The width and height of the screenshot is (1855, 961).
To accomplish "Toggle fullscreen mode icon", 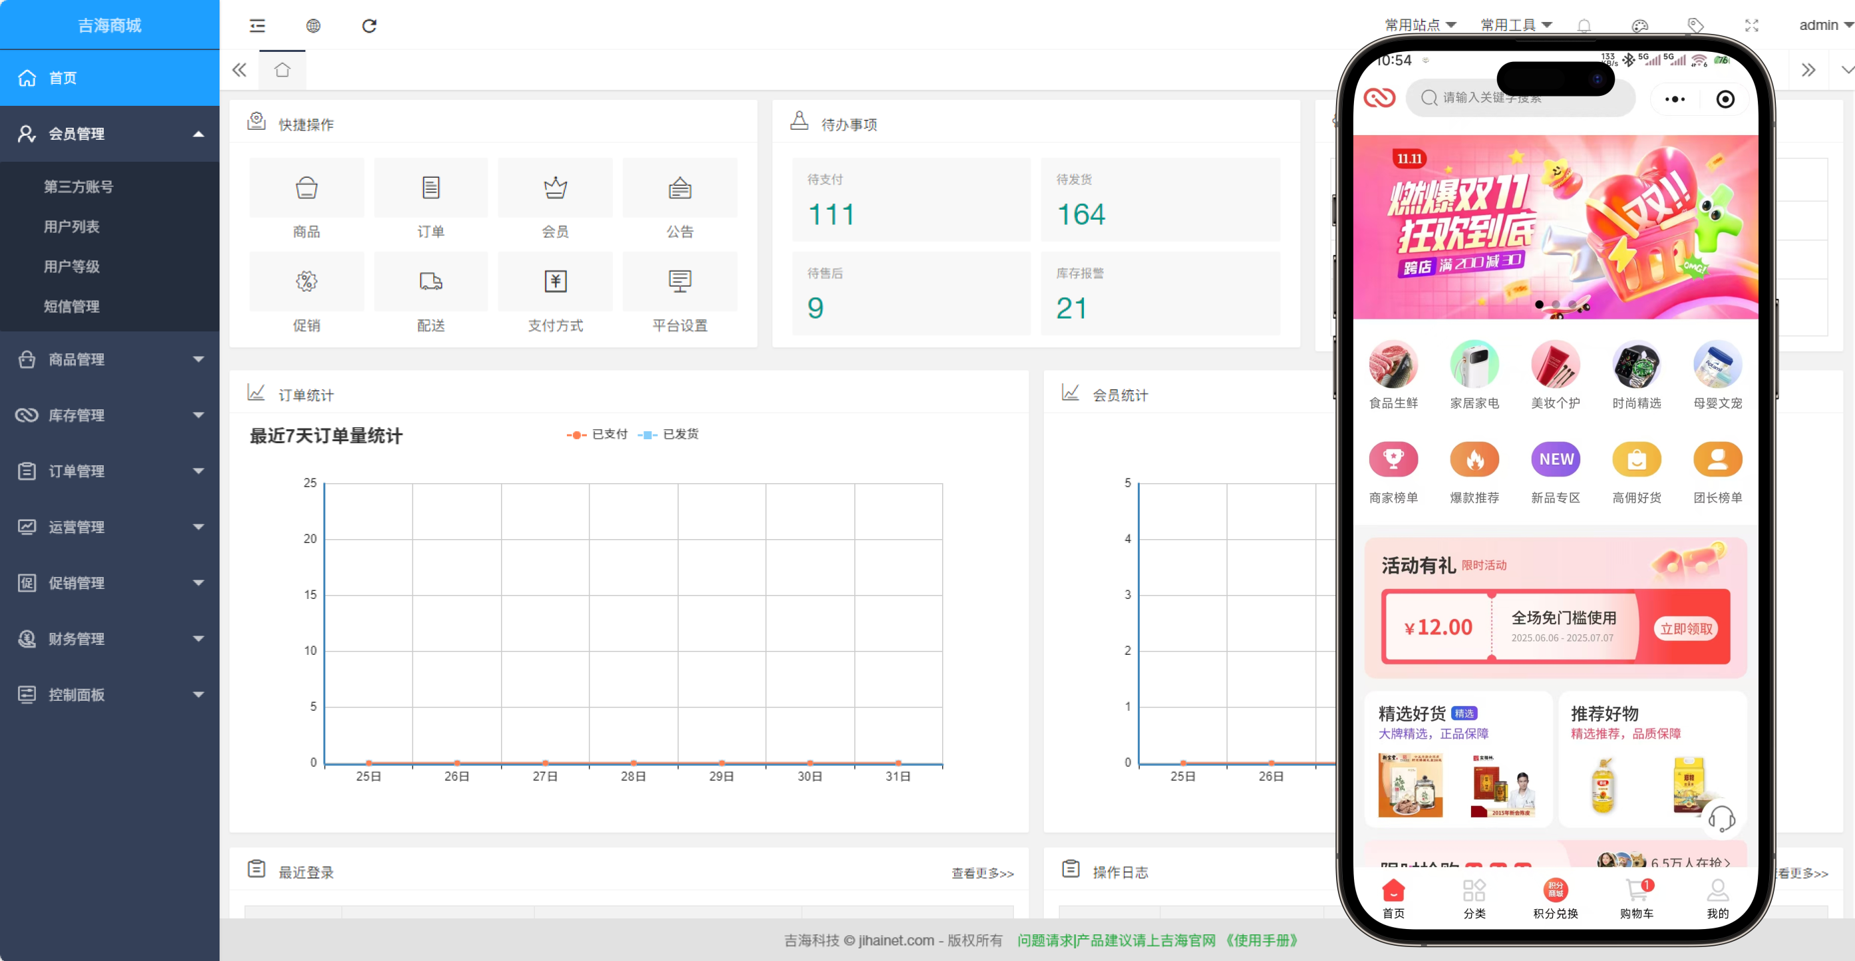I will pos(1751,26).
